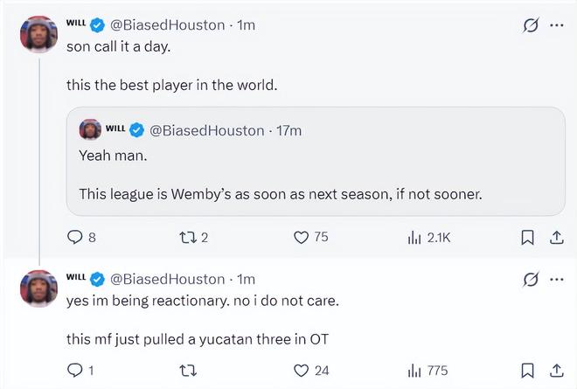
Task: Open more options menu on first tweet
Action: [x=556, y=25]
